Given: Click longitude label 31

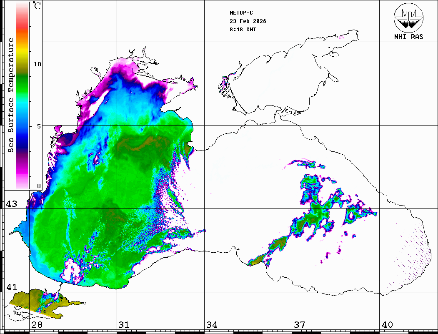Looking at the screenshot, I should coord(124,325).
